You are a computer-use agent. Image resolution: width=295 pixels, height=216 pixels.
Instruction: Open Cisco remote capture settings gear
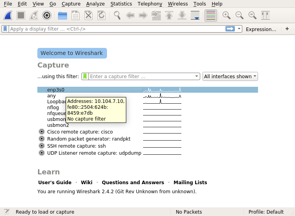point(42,132)
